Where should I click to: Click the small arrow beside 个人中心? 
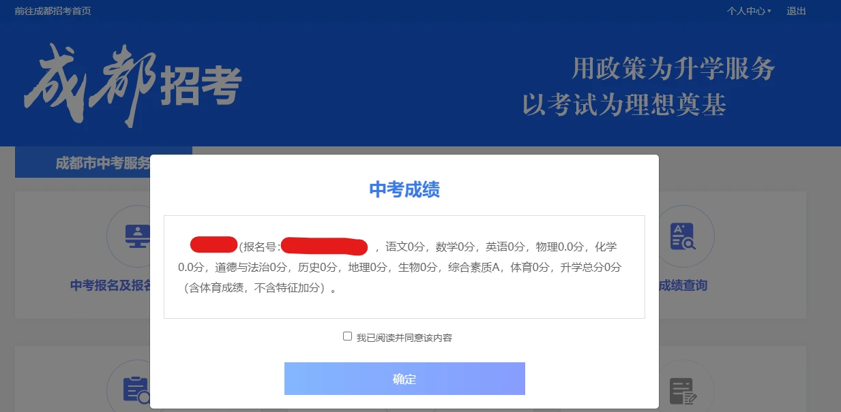(769, 11)
